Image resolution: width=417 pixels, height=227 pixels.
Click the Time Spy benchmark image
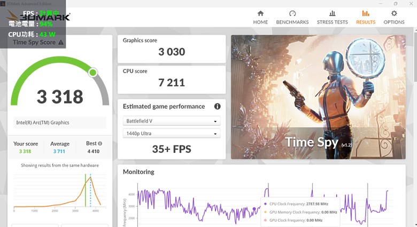coord(318,97)
